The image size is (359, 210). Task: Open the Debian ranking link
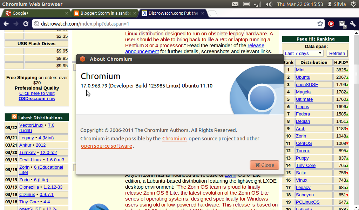[x=303, y=121]
